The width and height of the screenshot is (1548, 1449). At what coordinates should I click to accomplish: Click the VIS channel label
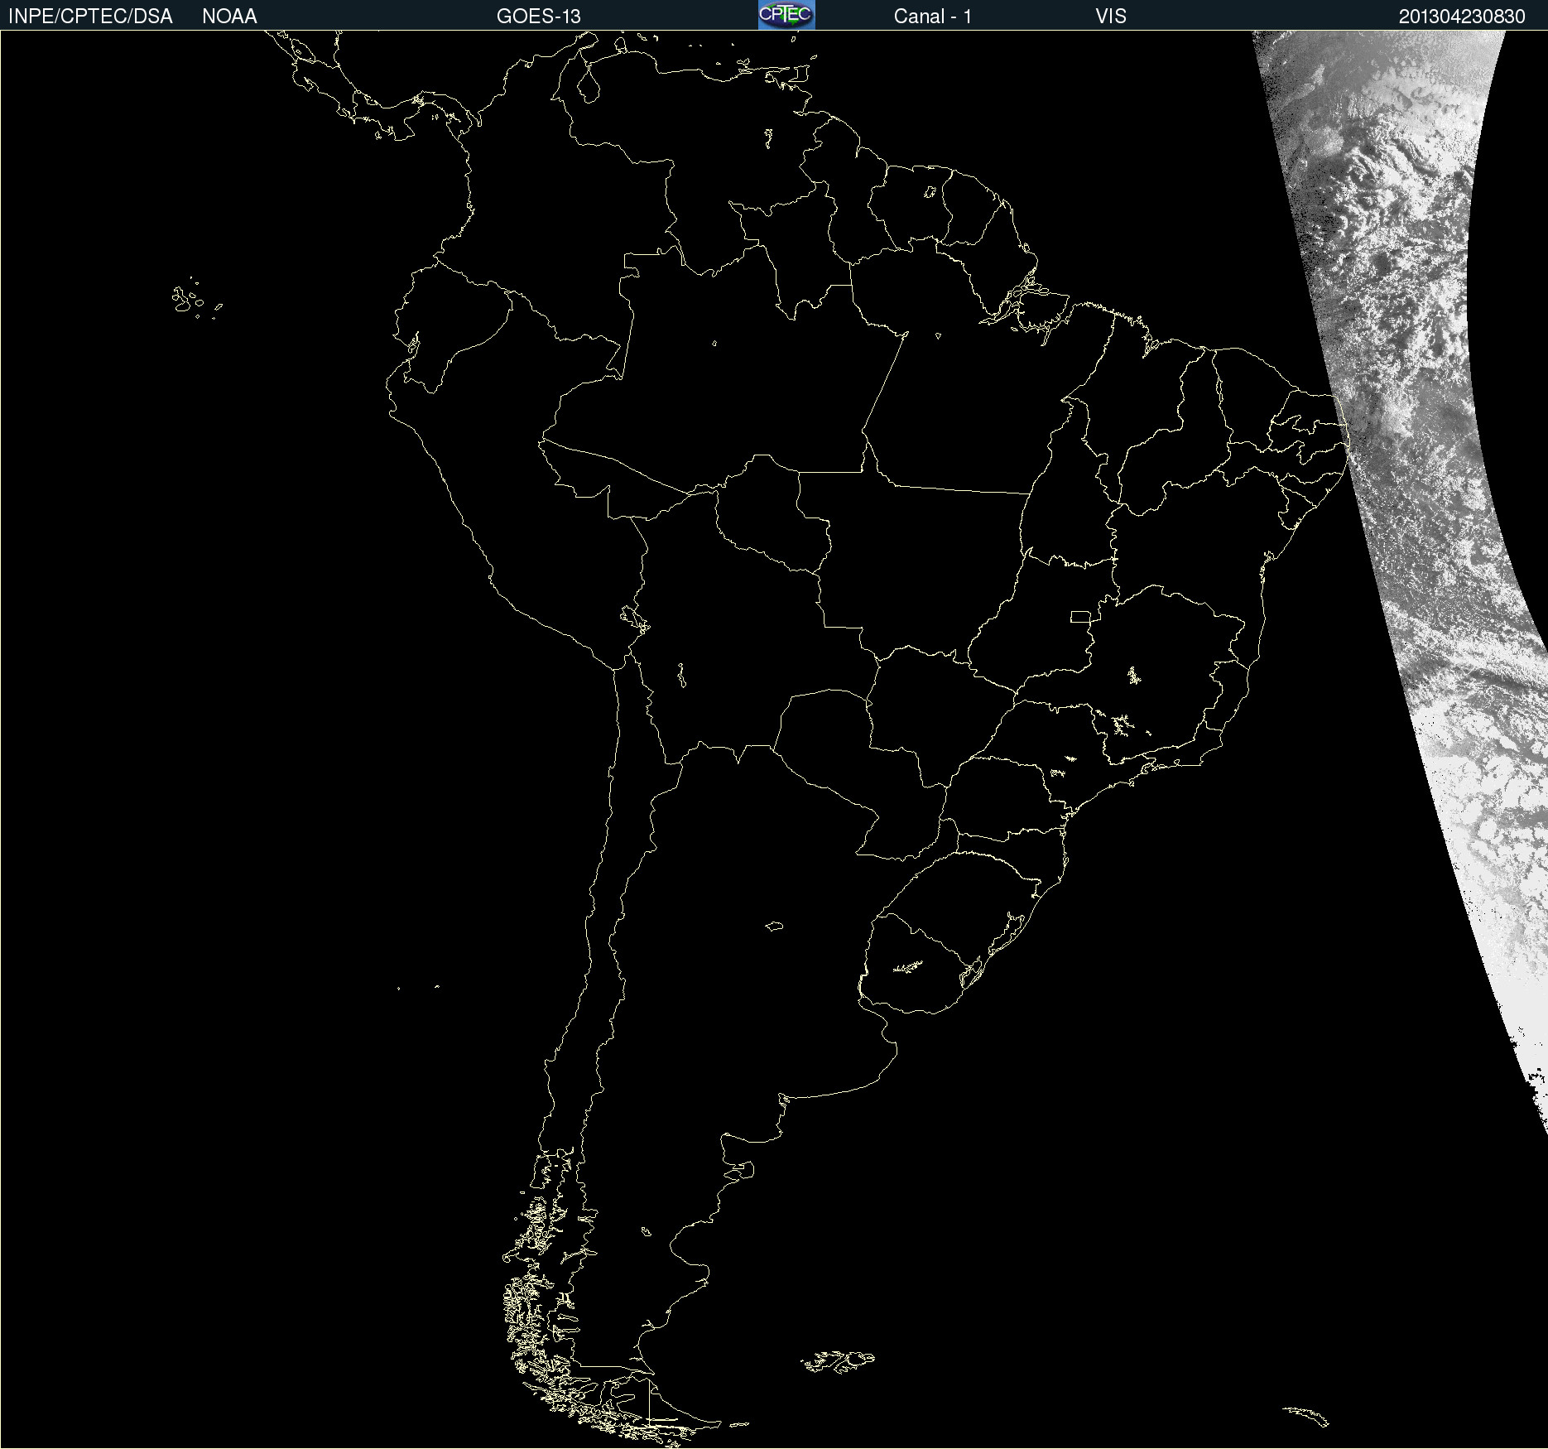tap(1110, 16)
